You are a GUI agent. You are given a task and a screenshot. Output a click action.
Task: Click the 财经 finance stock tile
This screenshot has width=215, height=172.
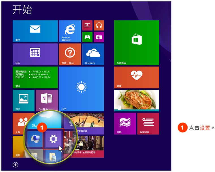click(35, 77)
